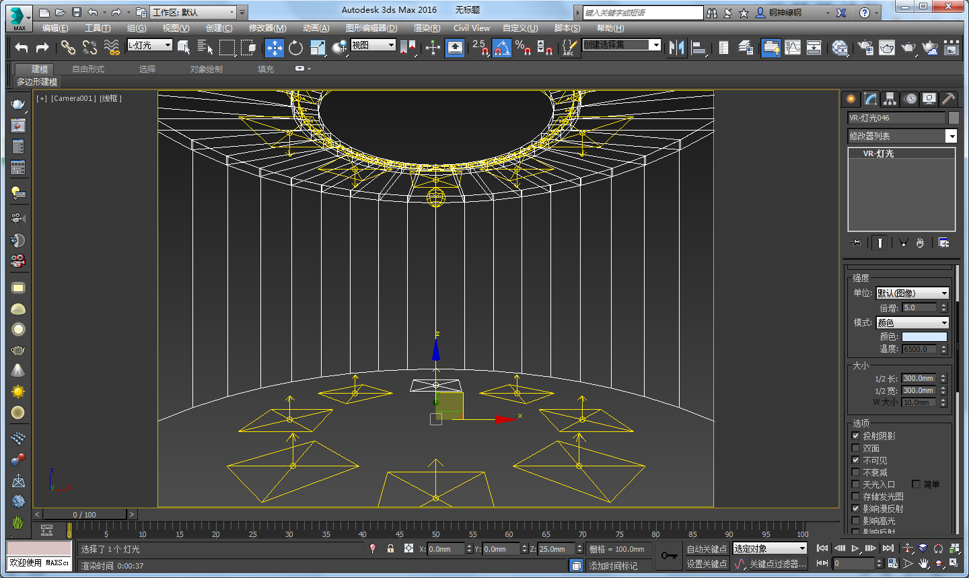Viewport: 969px width, 578px height.
Task: Click Configure Modifier Sets icon
Action: click(943, 242)
